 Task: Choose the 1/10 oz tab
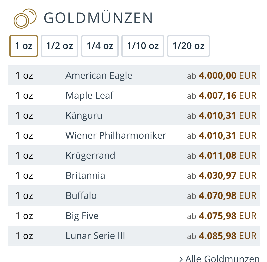pos(143,46)
